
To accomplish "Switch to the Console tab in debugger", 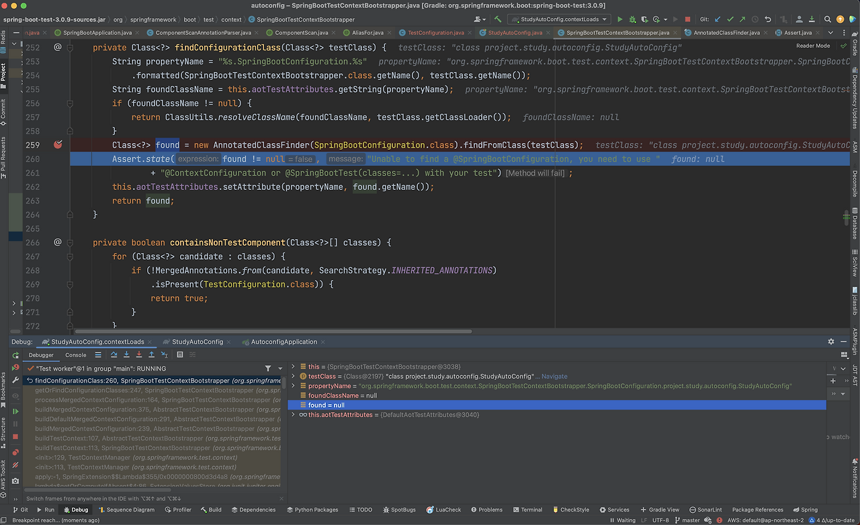I will (x=75, y=354).
